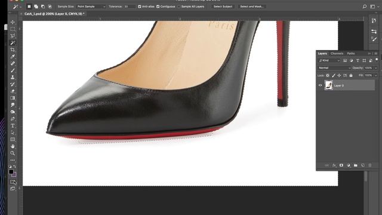Image resolution: width=382 pixels, height=215 pixels.
Task: Create a new layer group folder
Action: pyautogui.click(x=356, y=165)
